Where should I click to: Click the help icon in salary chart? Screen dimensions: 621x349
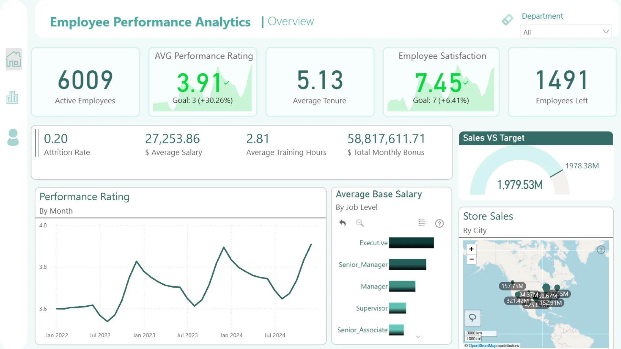[439, 223]
